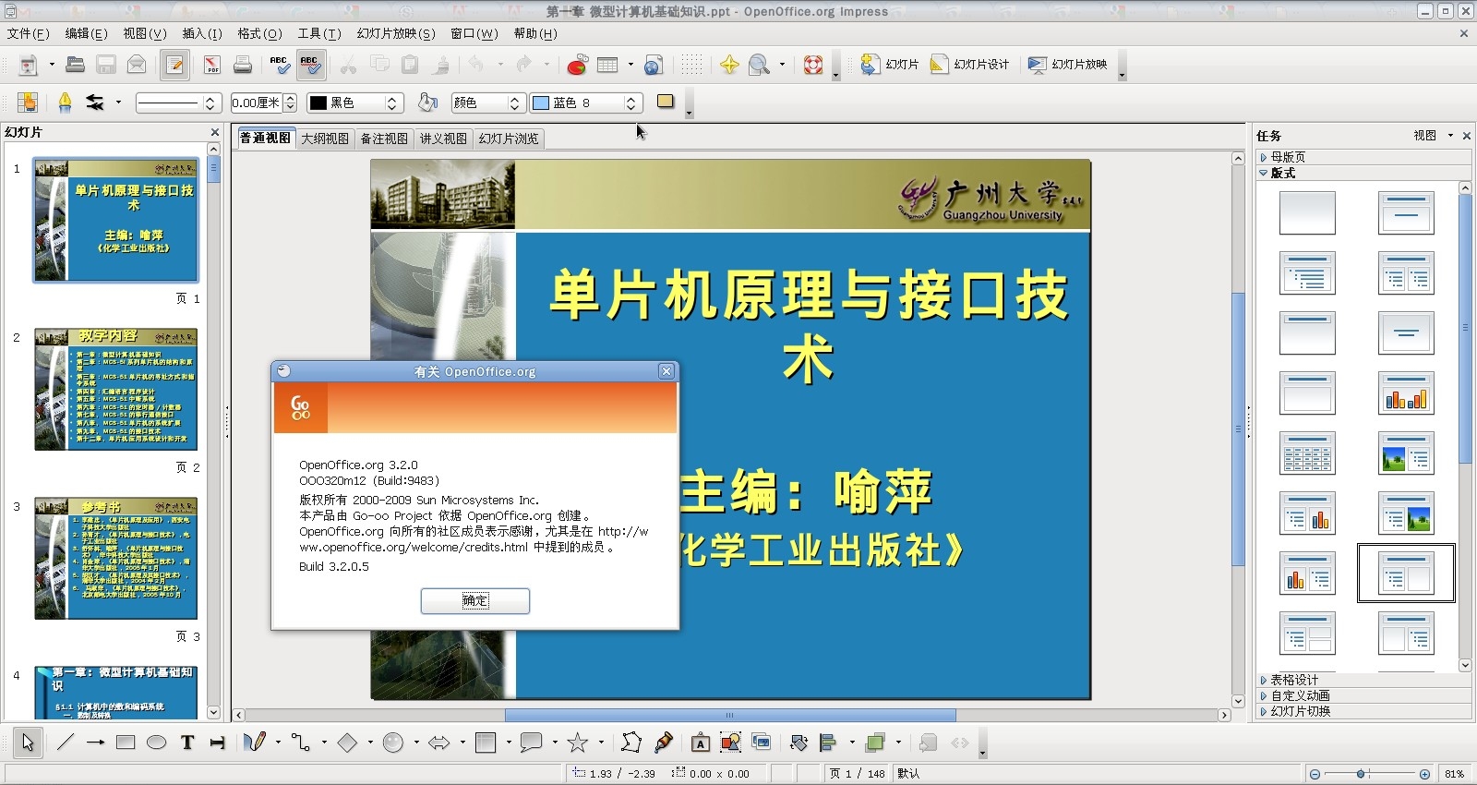The image size is (1477, 785).
Task: Click the 幻灯片设计 toolbar button
Action: [x=970, y=65]
